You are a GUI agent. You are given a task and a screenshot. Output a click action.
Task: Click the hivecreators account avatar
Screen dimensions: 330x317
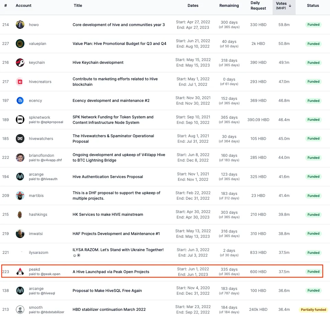click(x=20, y=82)
